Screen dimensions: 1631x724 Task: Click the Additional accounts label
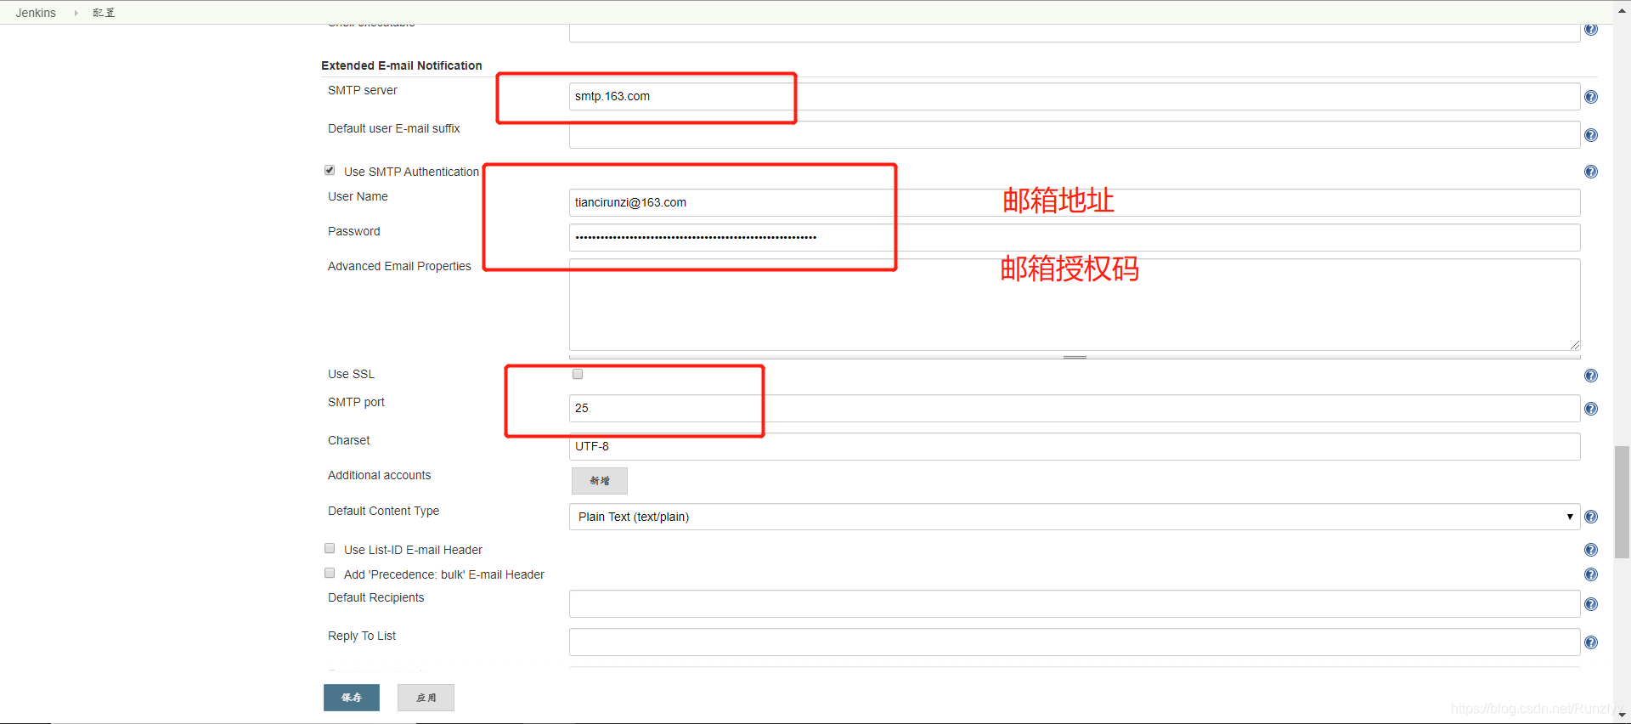click(x=380, y=475)
